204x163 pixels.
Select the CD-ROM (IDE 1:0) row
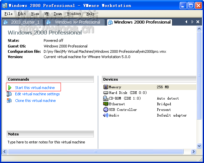[x=150, y=98]
